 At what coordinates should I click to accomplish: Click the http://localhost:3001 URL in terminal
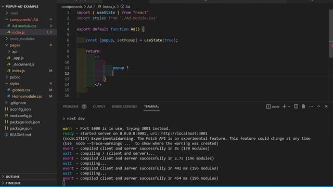pos(184,133)
